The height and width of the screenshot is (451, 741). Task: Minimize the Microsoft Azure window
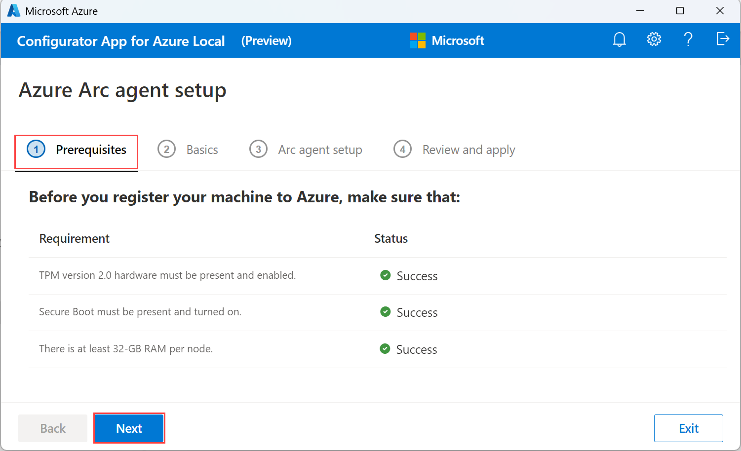(640, 11)
